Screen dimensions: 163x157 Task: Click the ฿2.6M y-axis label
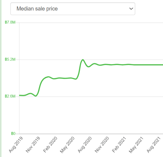pyautogui.click(x=10, y=96)
